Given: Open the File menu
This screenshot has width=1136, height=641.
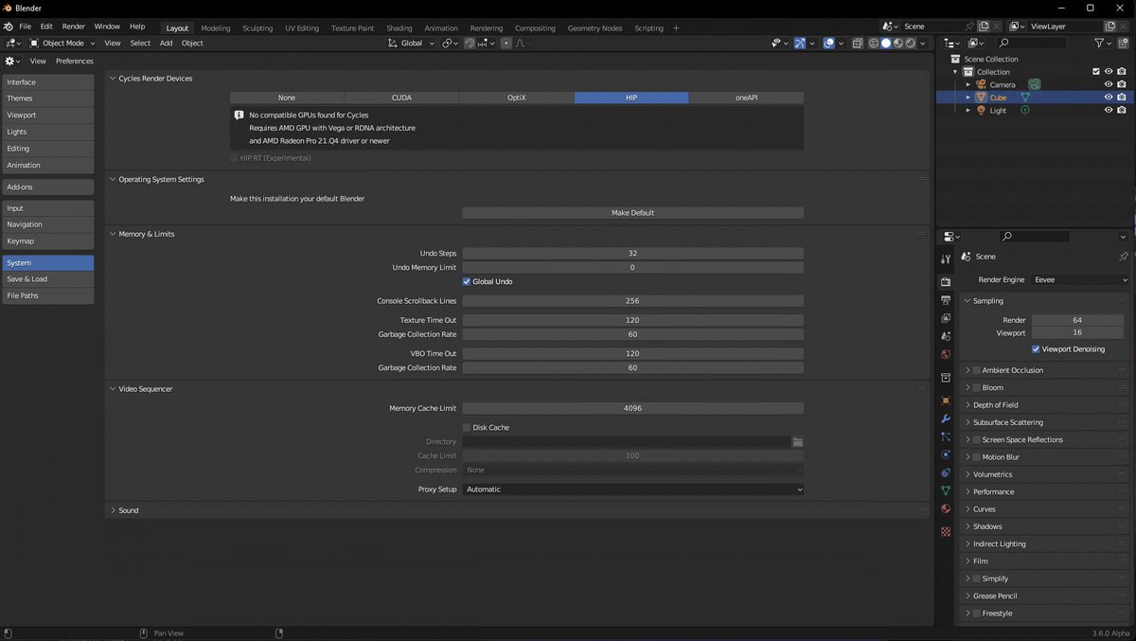Looking at the screenshot, I should coord(25,27).
